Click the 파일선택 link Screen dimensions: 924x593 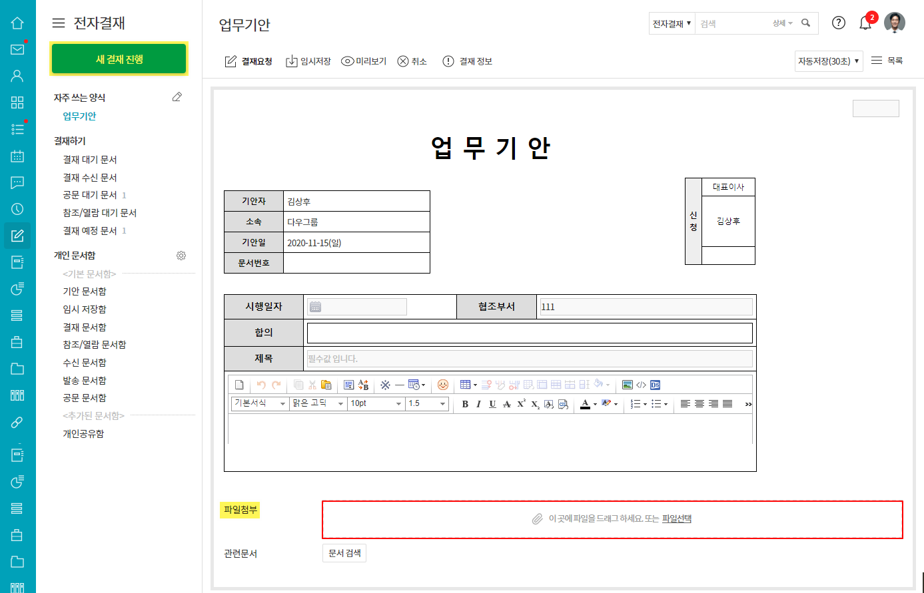(x=676, y=518)
